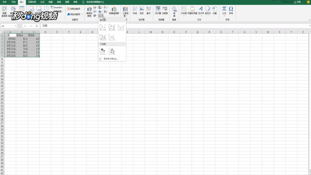This screenshot has width=311, height=175.
Task: Click into the formula bar showing 日期
Action: coord(175,26)
